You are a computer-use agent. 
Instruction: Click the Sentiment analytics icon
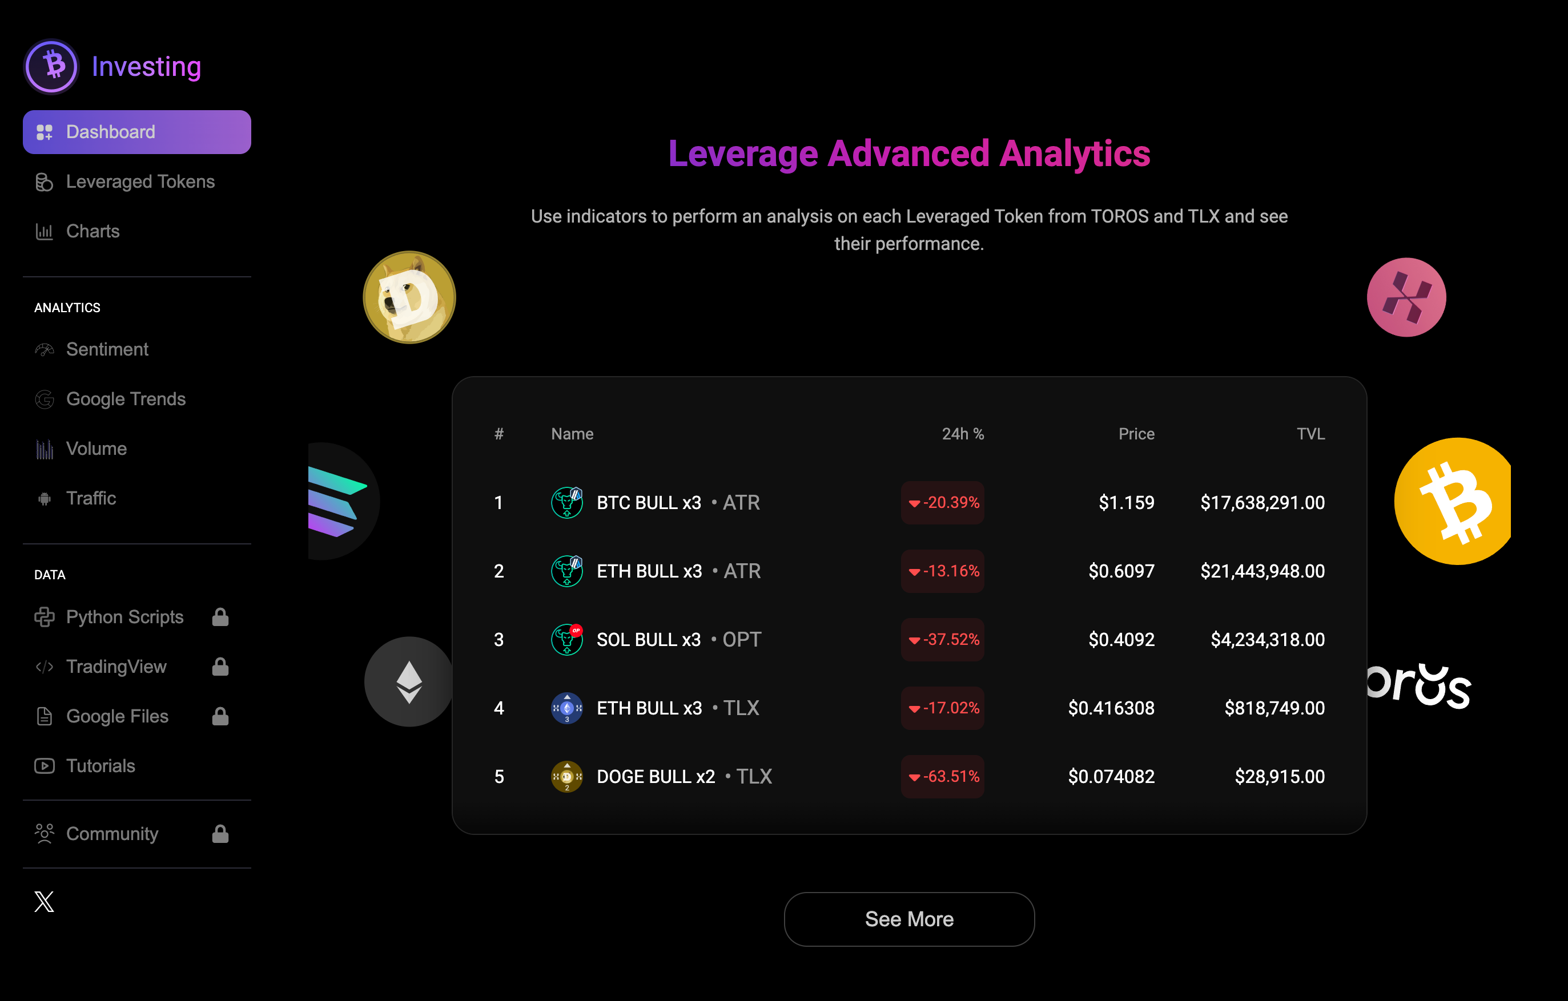click(45, 350)
